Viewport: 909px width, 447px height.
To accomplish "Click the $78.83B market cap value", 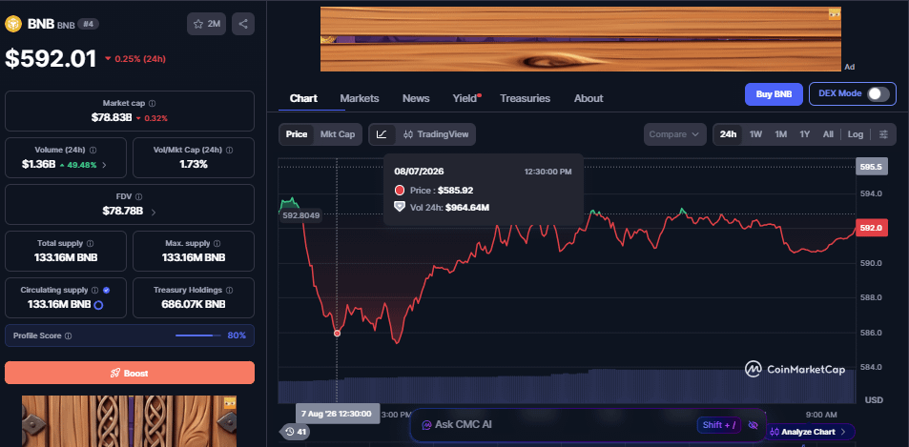I will (x=113, y=117).
